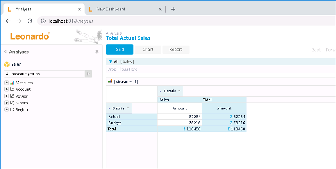Click the Sales cube icon

(x=7, y=64)
